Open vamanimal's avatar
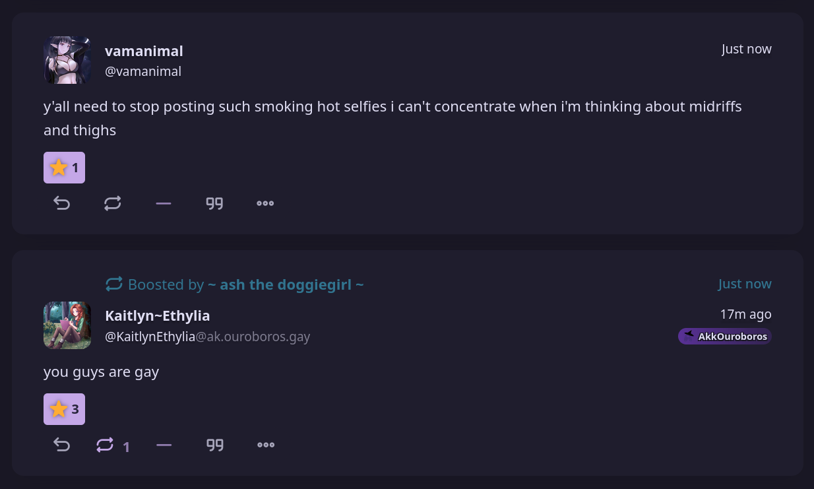This screenshot has height=489, width=814. point(67,60)
